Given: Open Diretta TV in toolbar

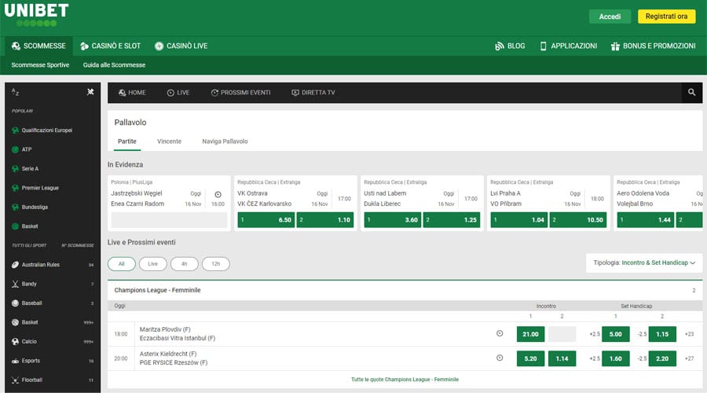Looking at the screenshot, I should click(x=313, y=93).
